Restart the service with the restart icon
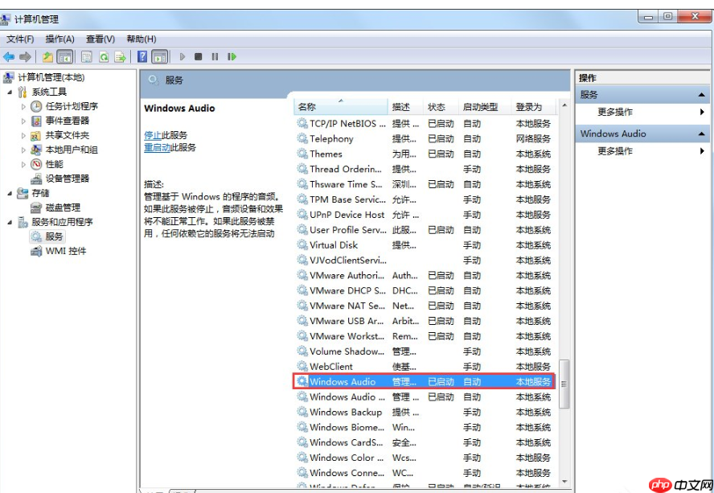Screen dimensions: 714x493 click(231, 56)
